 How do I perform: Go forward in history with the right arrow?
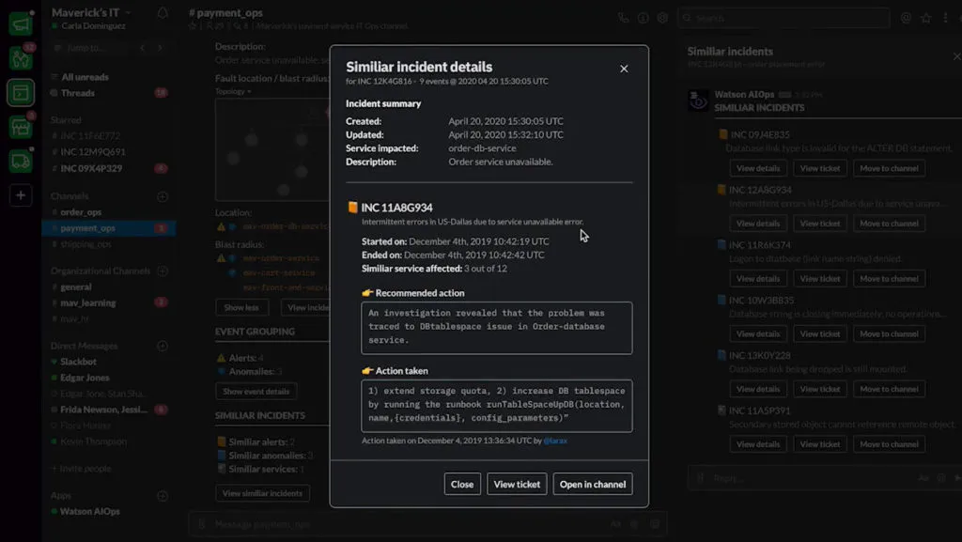coord(160,48)
